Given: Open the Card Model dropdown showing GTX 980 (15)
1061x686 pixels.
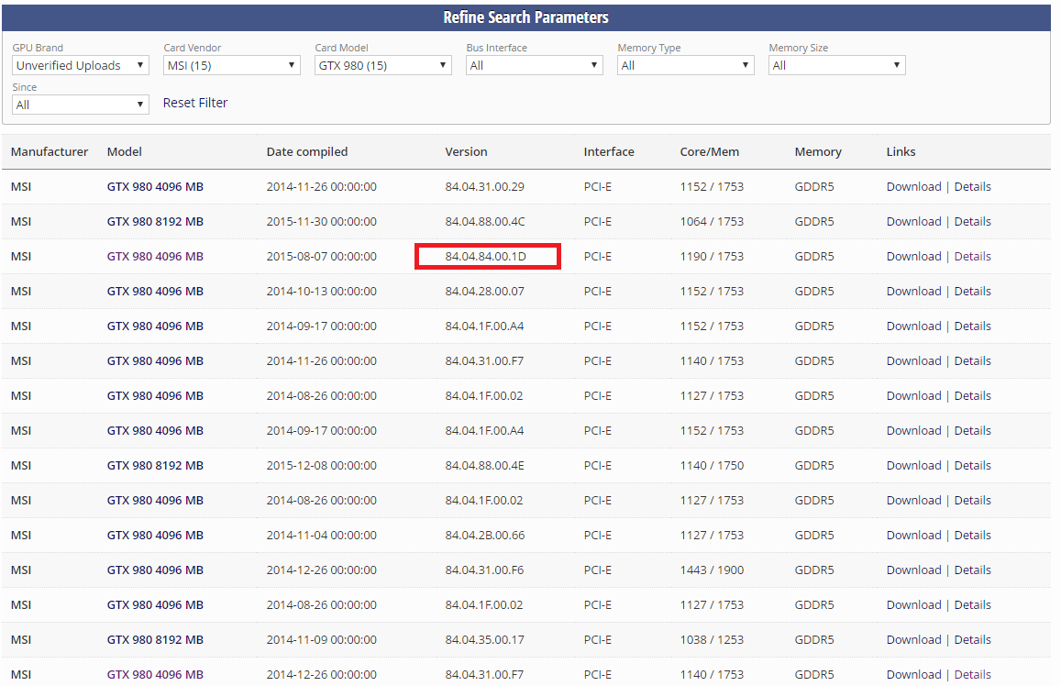Looking at the screenshot, I should [x=383, y=66].
